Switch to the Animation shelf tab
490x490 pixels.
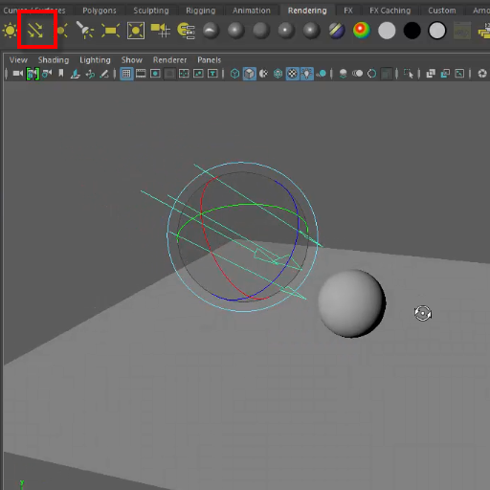pos(251,11)
